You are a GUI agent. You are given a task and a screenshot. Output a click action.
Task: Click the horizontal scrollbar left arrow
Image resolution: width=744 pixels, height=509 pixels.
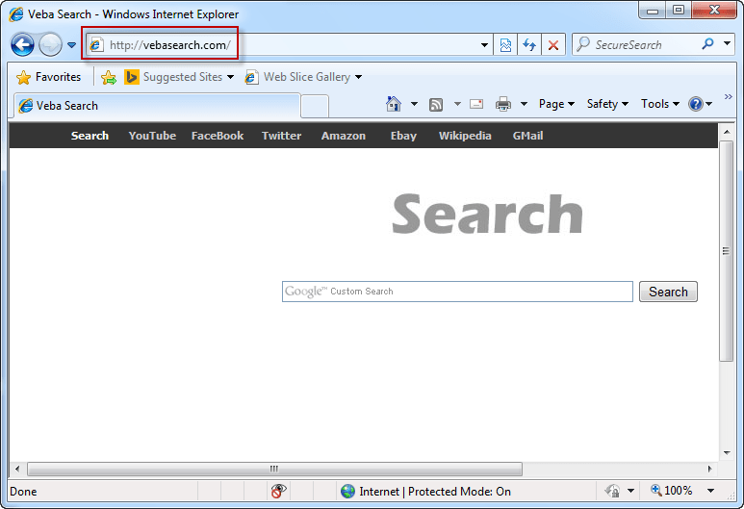tap(17, 469)
